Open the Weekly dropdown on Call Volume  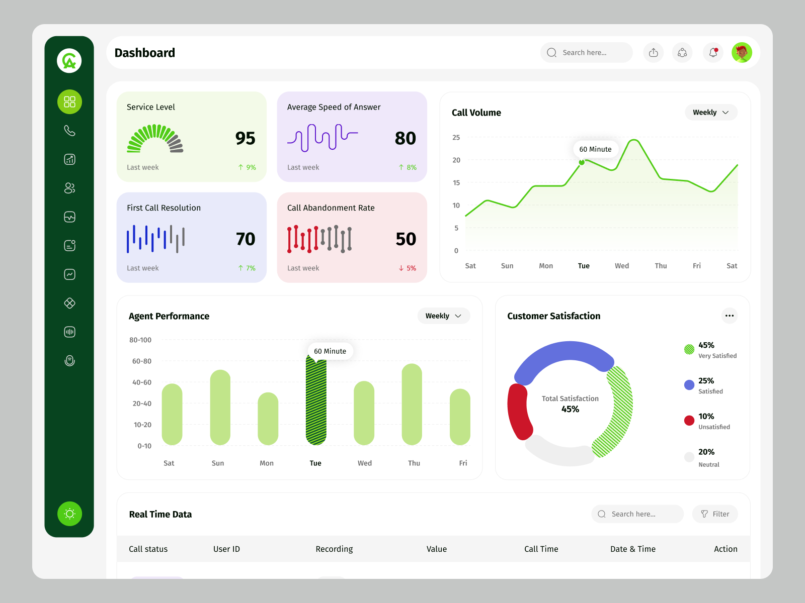pos(711,112)
